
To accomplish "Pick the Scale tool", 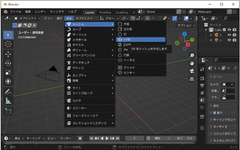I will click(8, 72).
